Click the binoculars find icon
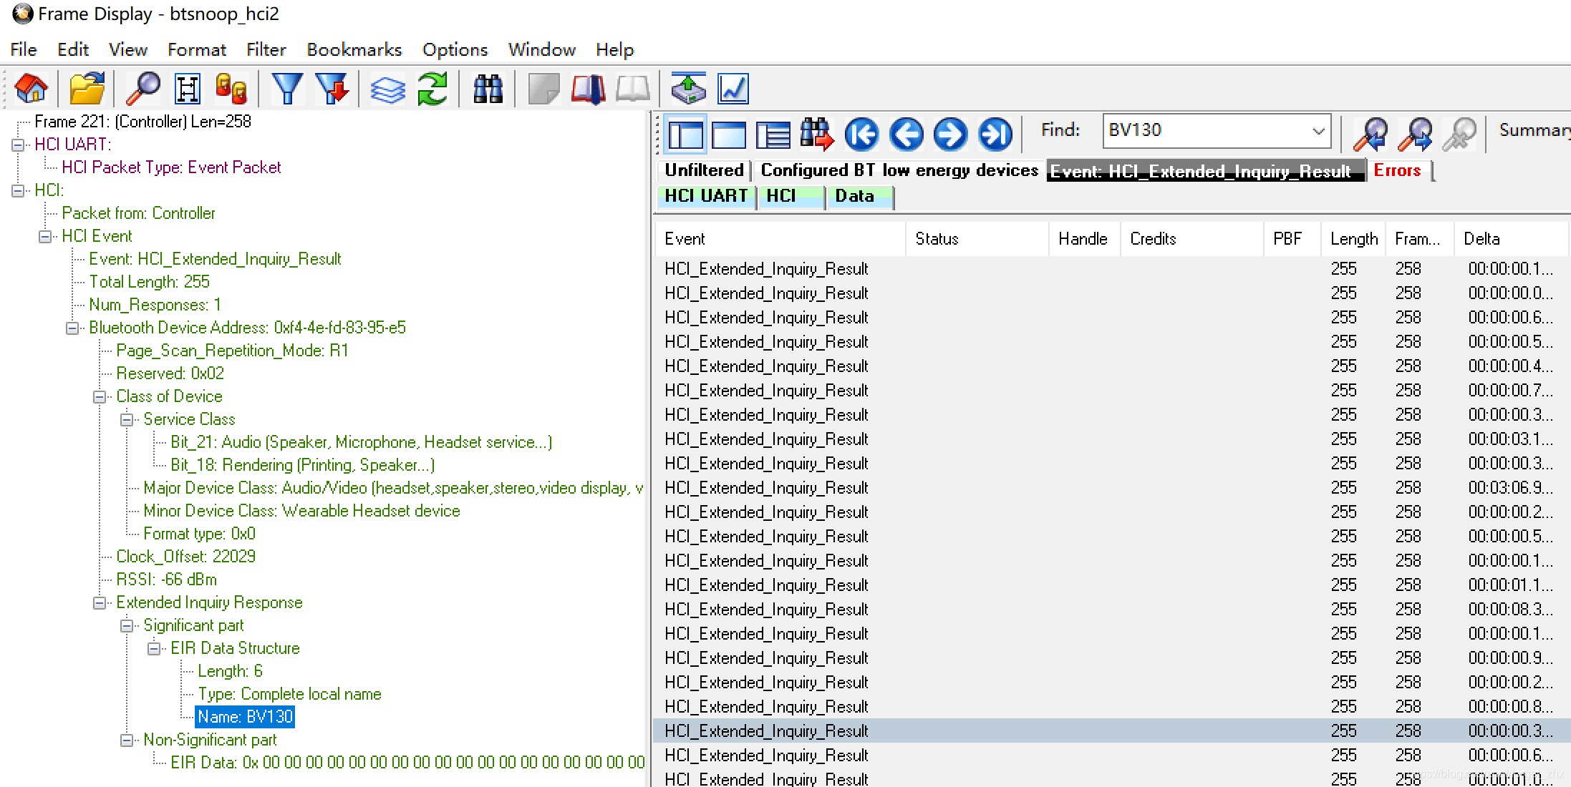 488,89
